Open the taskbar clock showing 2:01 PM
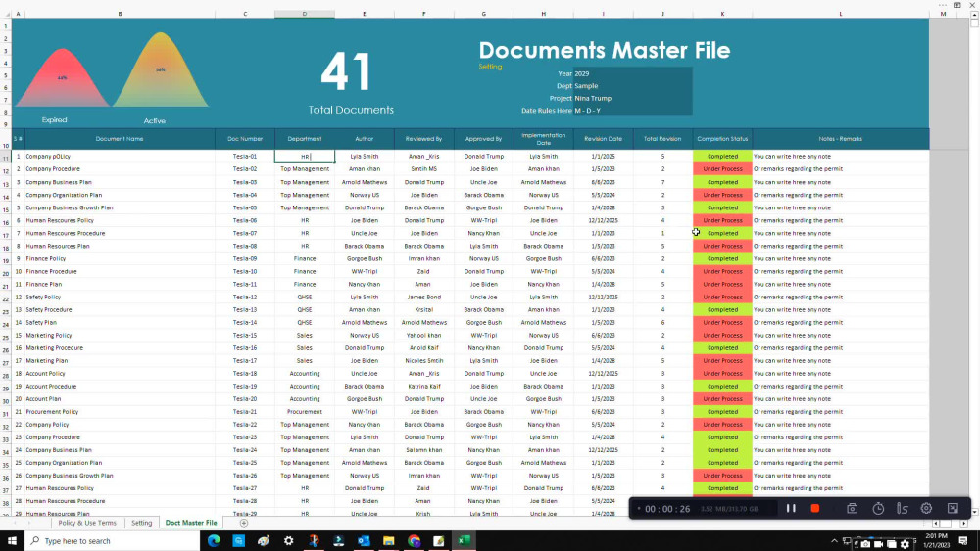This screenshot has height=551, width=980. click(x=936, y=540)
